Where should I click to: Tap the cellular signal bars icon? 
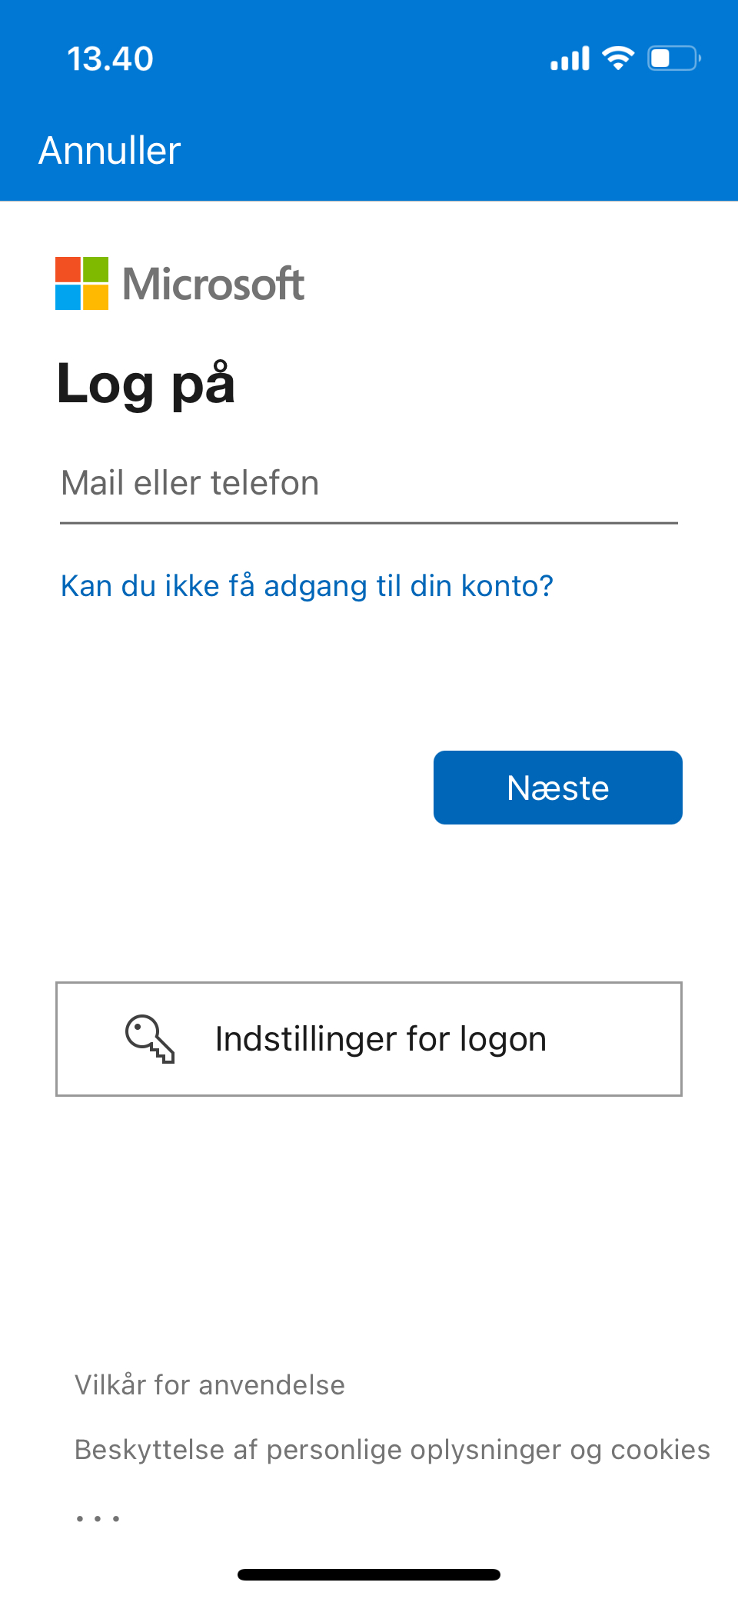pyautogui.click(x=570, y=58)
